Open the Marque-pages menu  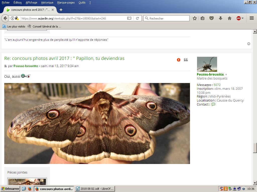(66, 2)
